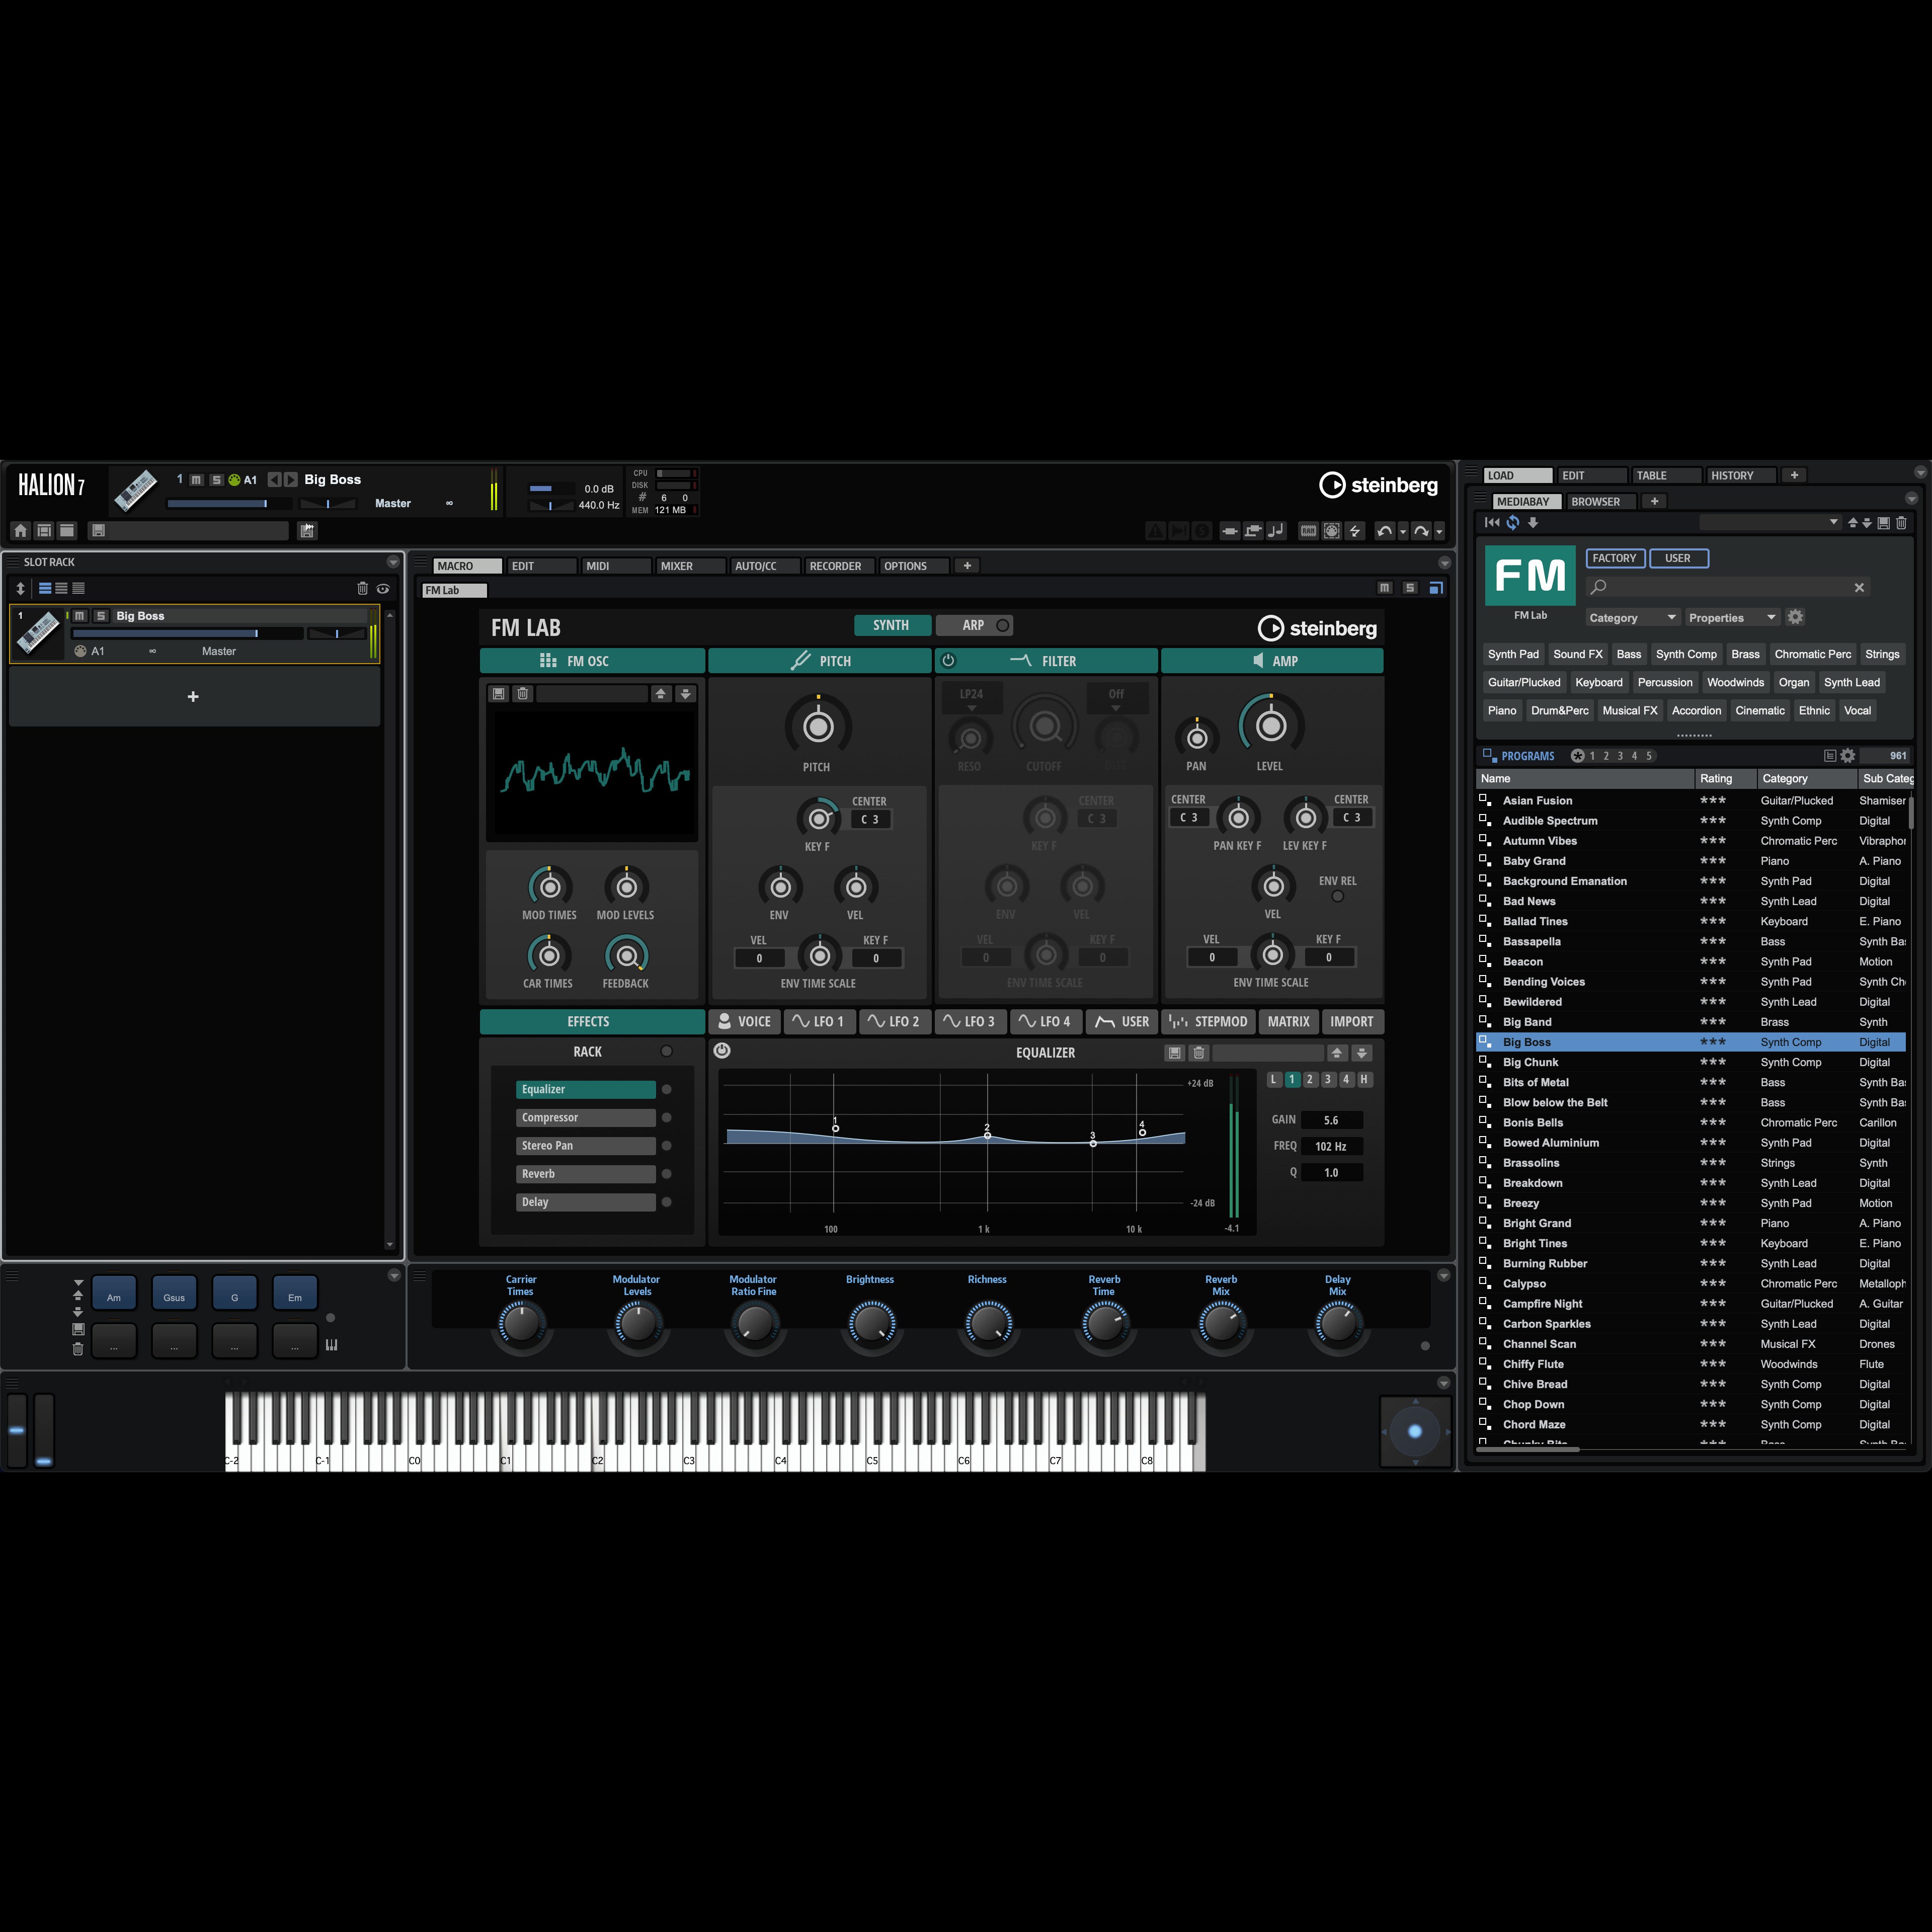1932x1932 pixels.
Task: Toggle the Equalizer power button
Action: (x=722, y=1051)
